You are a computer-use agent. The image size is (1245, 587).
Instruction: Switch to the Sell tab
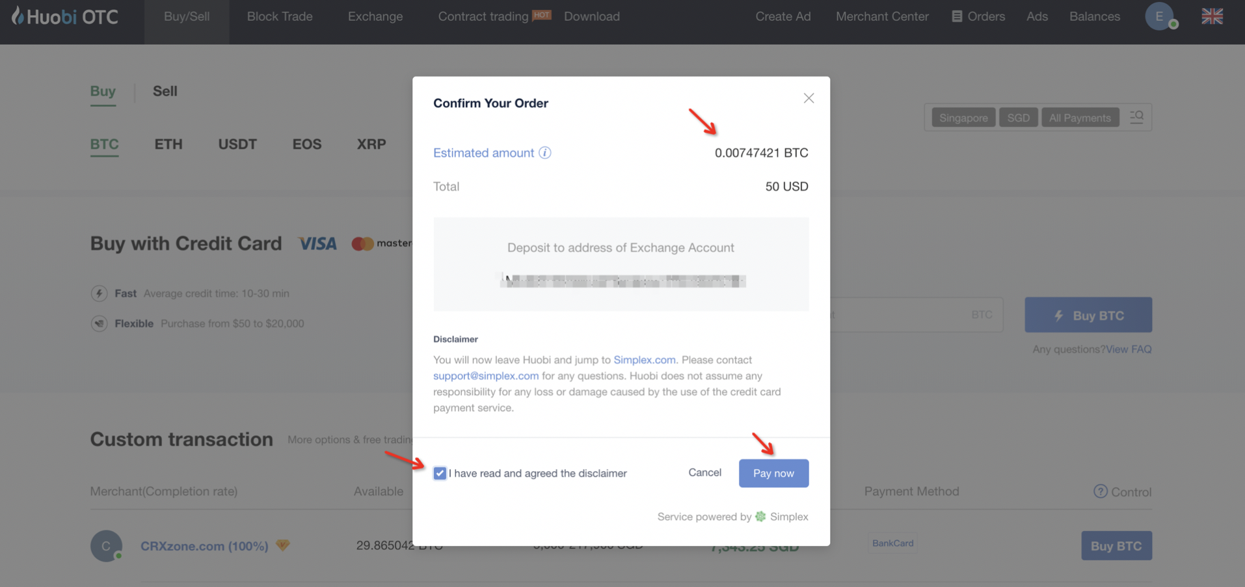point(165,91)
